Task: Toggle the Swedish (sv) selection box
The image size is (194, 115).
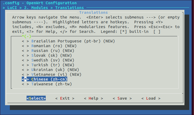Action: tap(25, 60)
